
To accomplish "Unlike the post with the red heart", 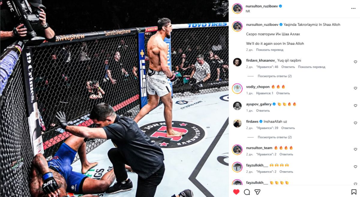I will [x=236, y=192].
